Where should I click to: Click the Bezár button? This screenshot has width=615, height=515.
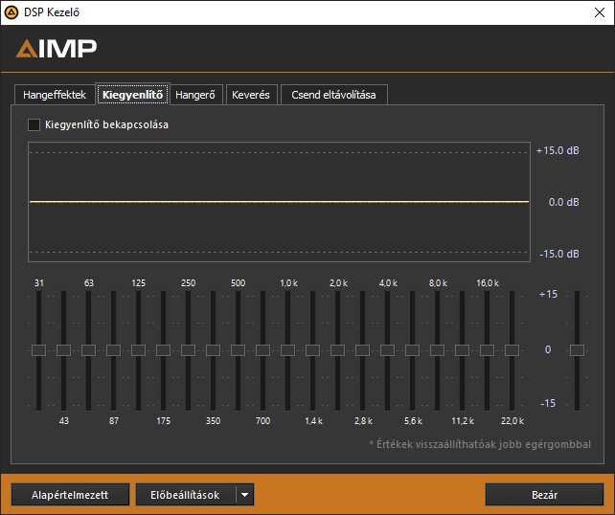[544, 495]
